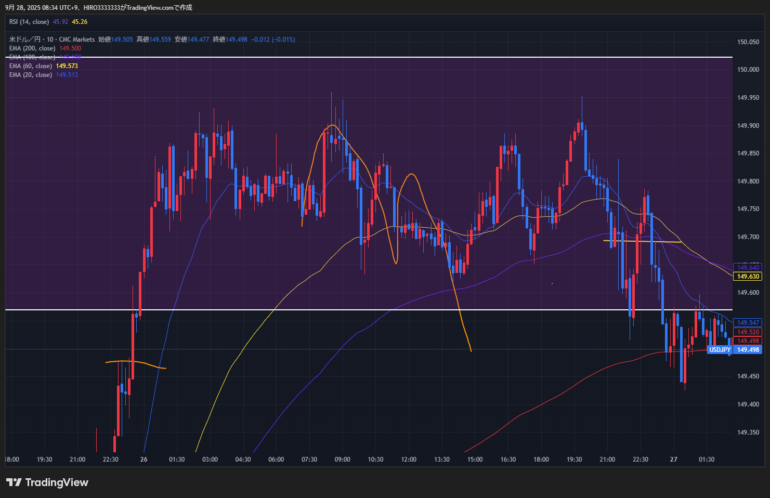Click the 終値 close value 149.498 in legend
Screen dimensions: 770x498
point(237,40)
